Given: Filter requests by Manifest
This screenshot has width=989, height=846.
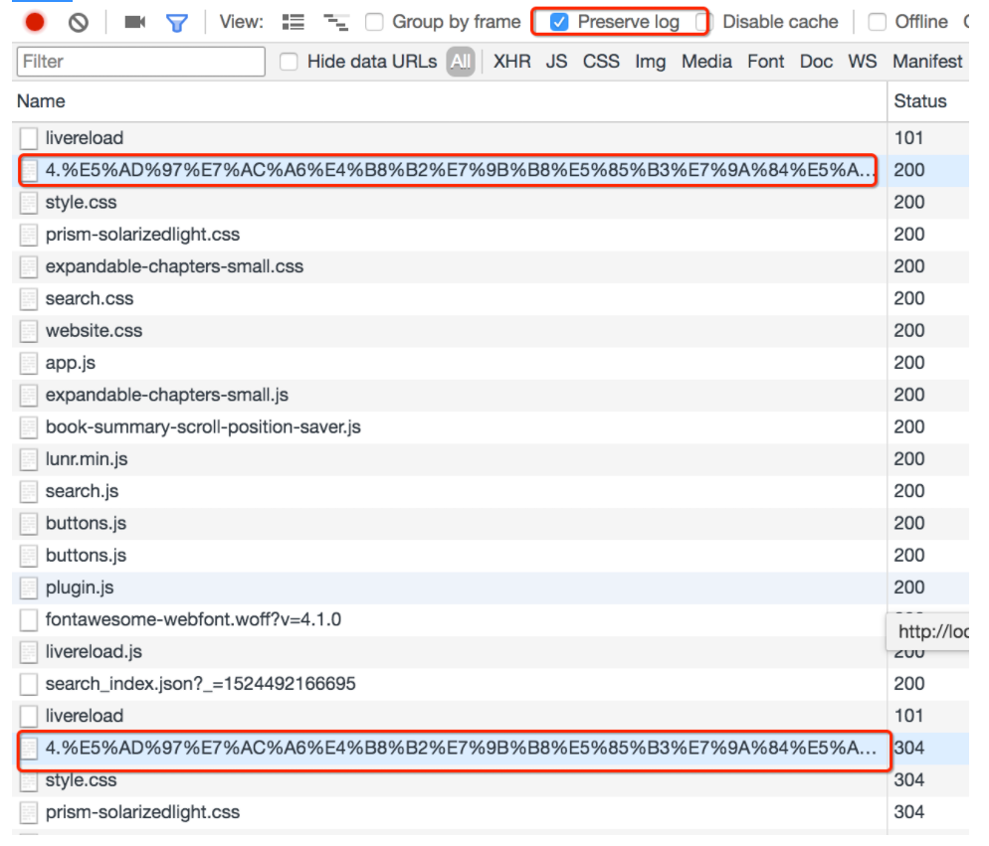Looking at the screenshot, I should tap(927, 62).
